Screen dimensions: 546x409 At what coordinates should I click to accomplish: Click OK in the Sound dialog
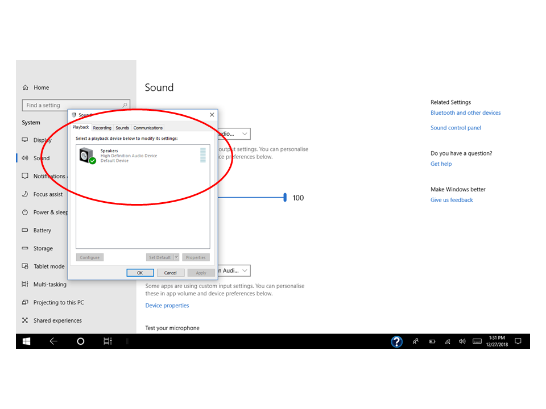click(x=140, y=273)
